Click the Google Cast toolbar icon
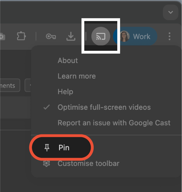Image resolution: width=182 pixels, height=192 pixels. [101, 36]
